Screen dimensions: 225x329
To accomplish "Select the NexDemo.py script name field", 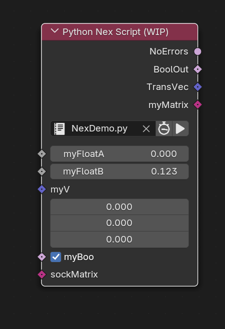I will click(x=99, y=128).
